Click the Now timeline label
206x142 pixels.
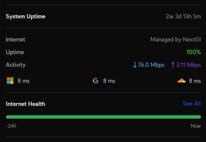(196, 126)
